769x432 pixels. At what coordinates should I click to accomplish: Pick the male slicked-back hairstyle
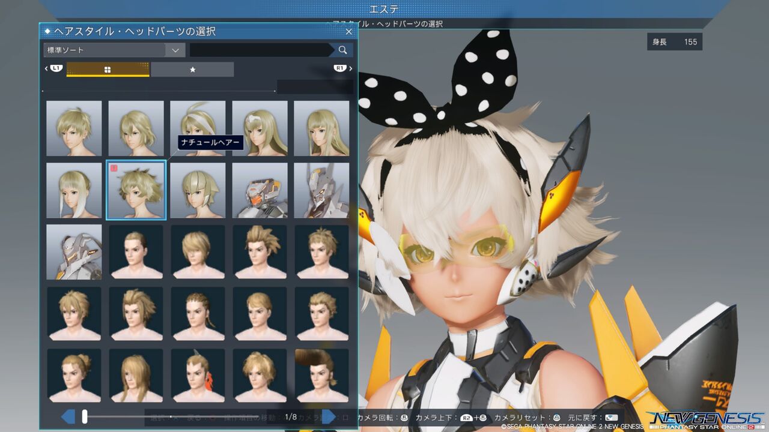(x=136, y=252)
